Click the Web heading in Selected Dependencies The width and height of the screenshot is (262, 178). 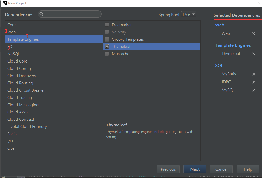coord(220,25)
